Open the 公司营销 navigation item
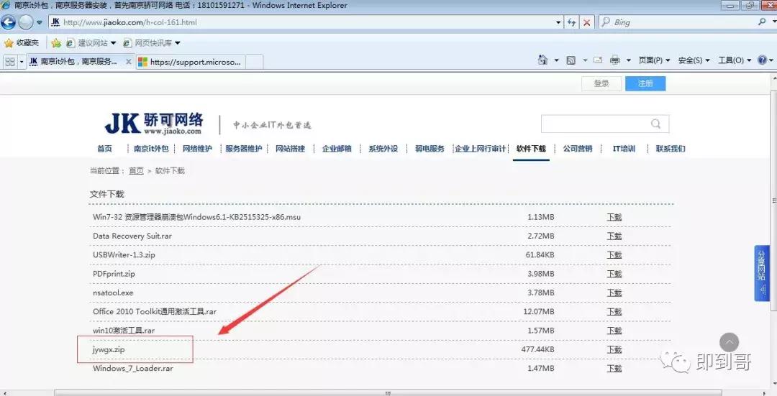 coord(577,149)
